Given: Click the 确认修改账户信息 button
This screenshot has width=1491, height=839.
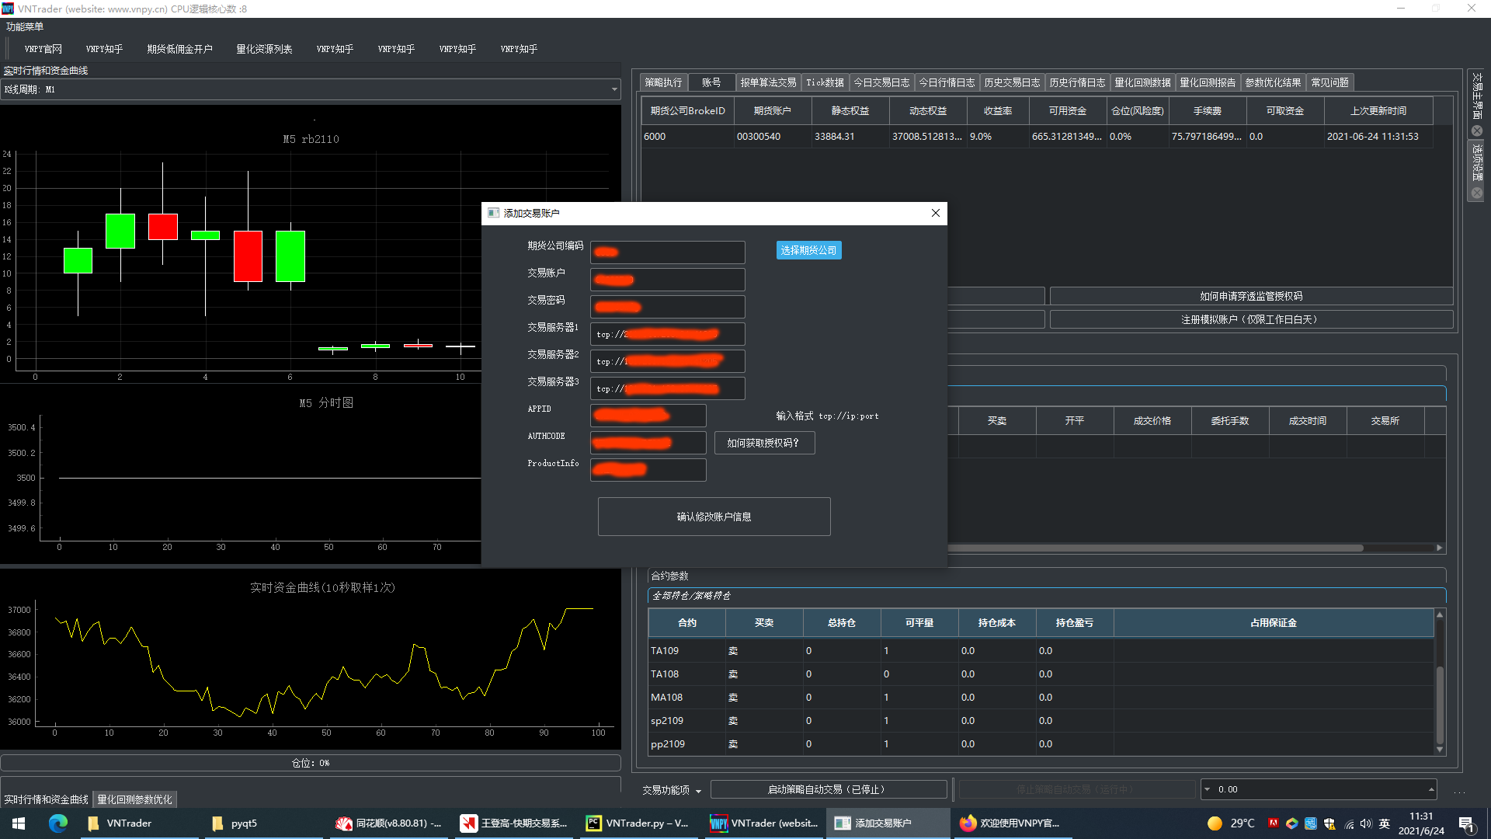Looking at the screenshot, I should click(714, 516).
